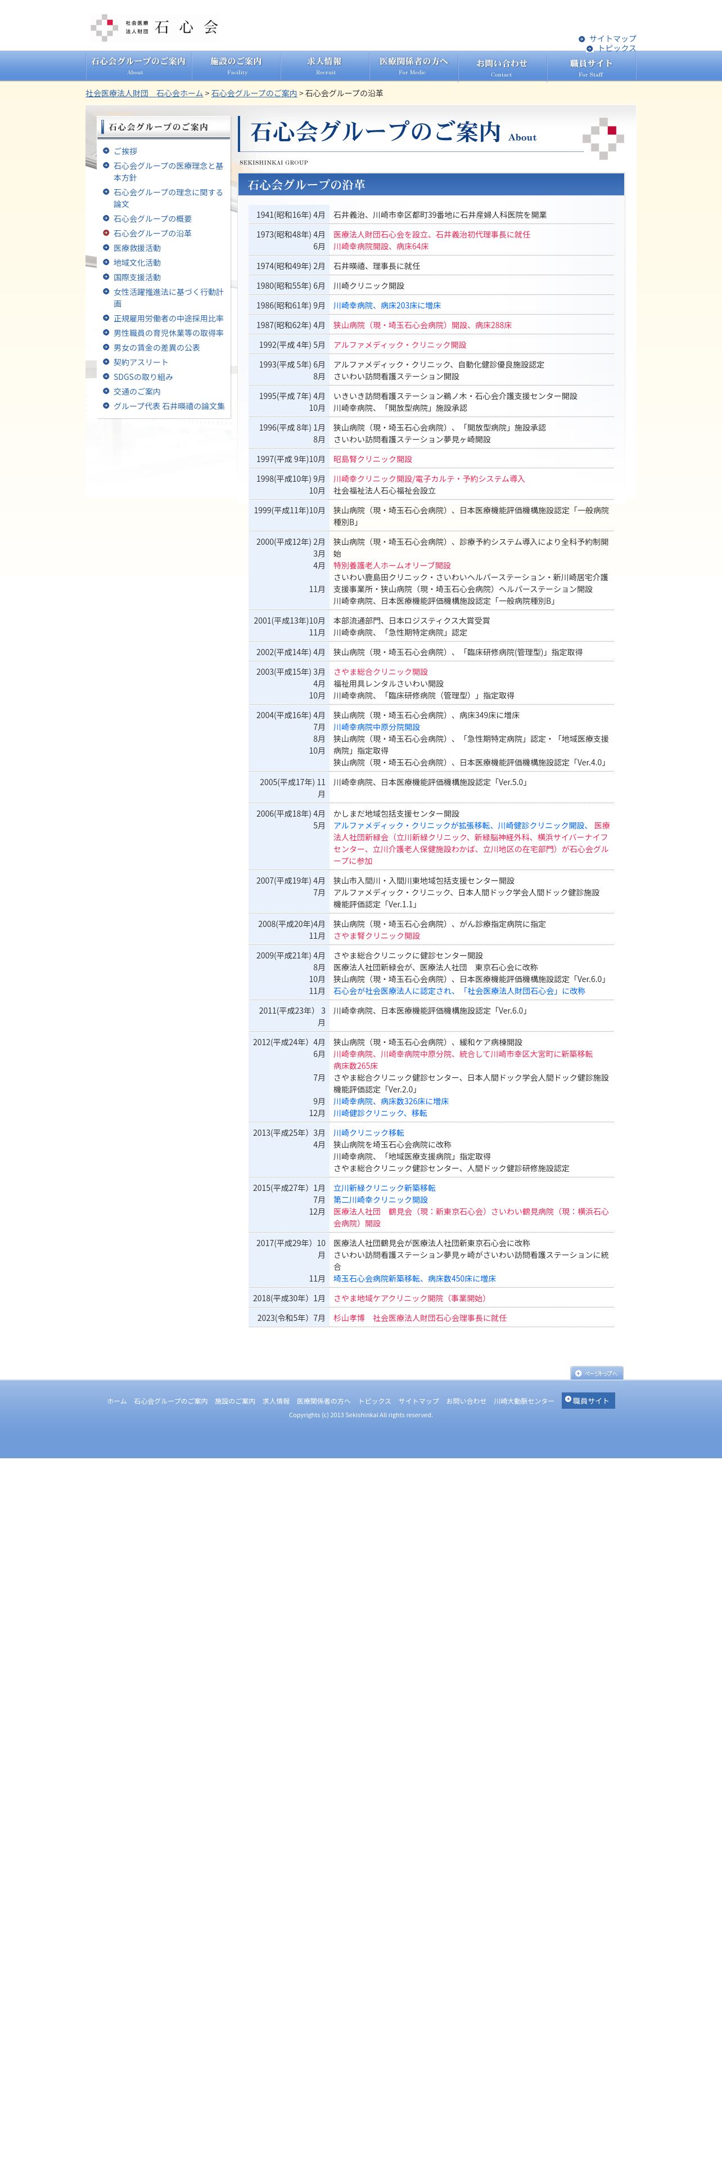Click bullet icon next to 交通のご案内
Viewport: 722px width, 2168px height.
106,391
